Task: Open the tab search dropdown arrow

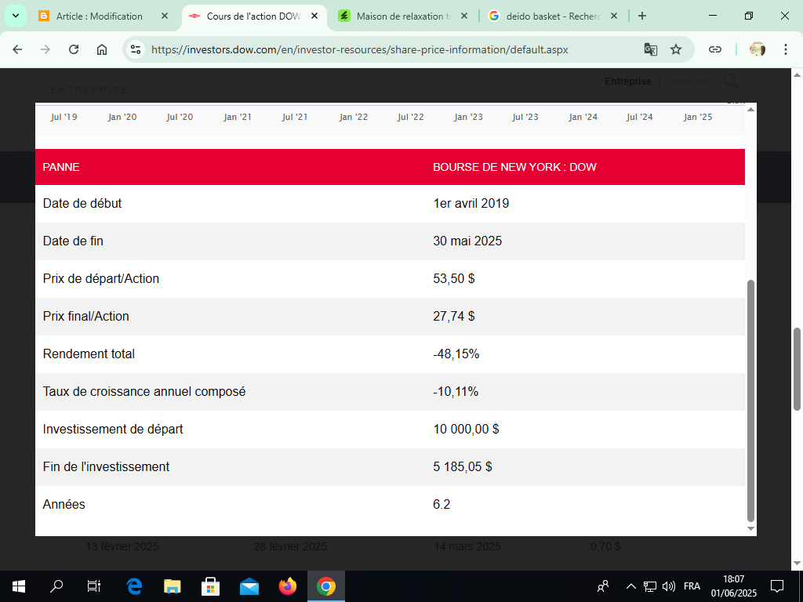Action: tap(16, 16)
